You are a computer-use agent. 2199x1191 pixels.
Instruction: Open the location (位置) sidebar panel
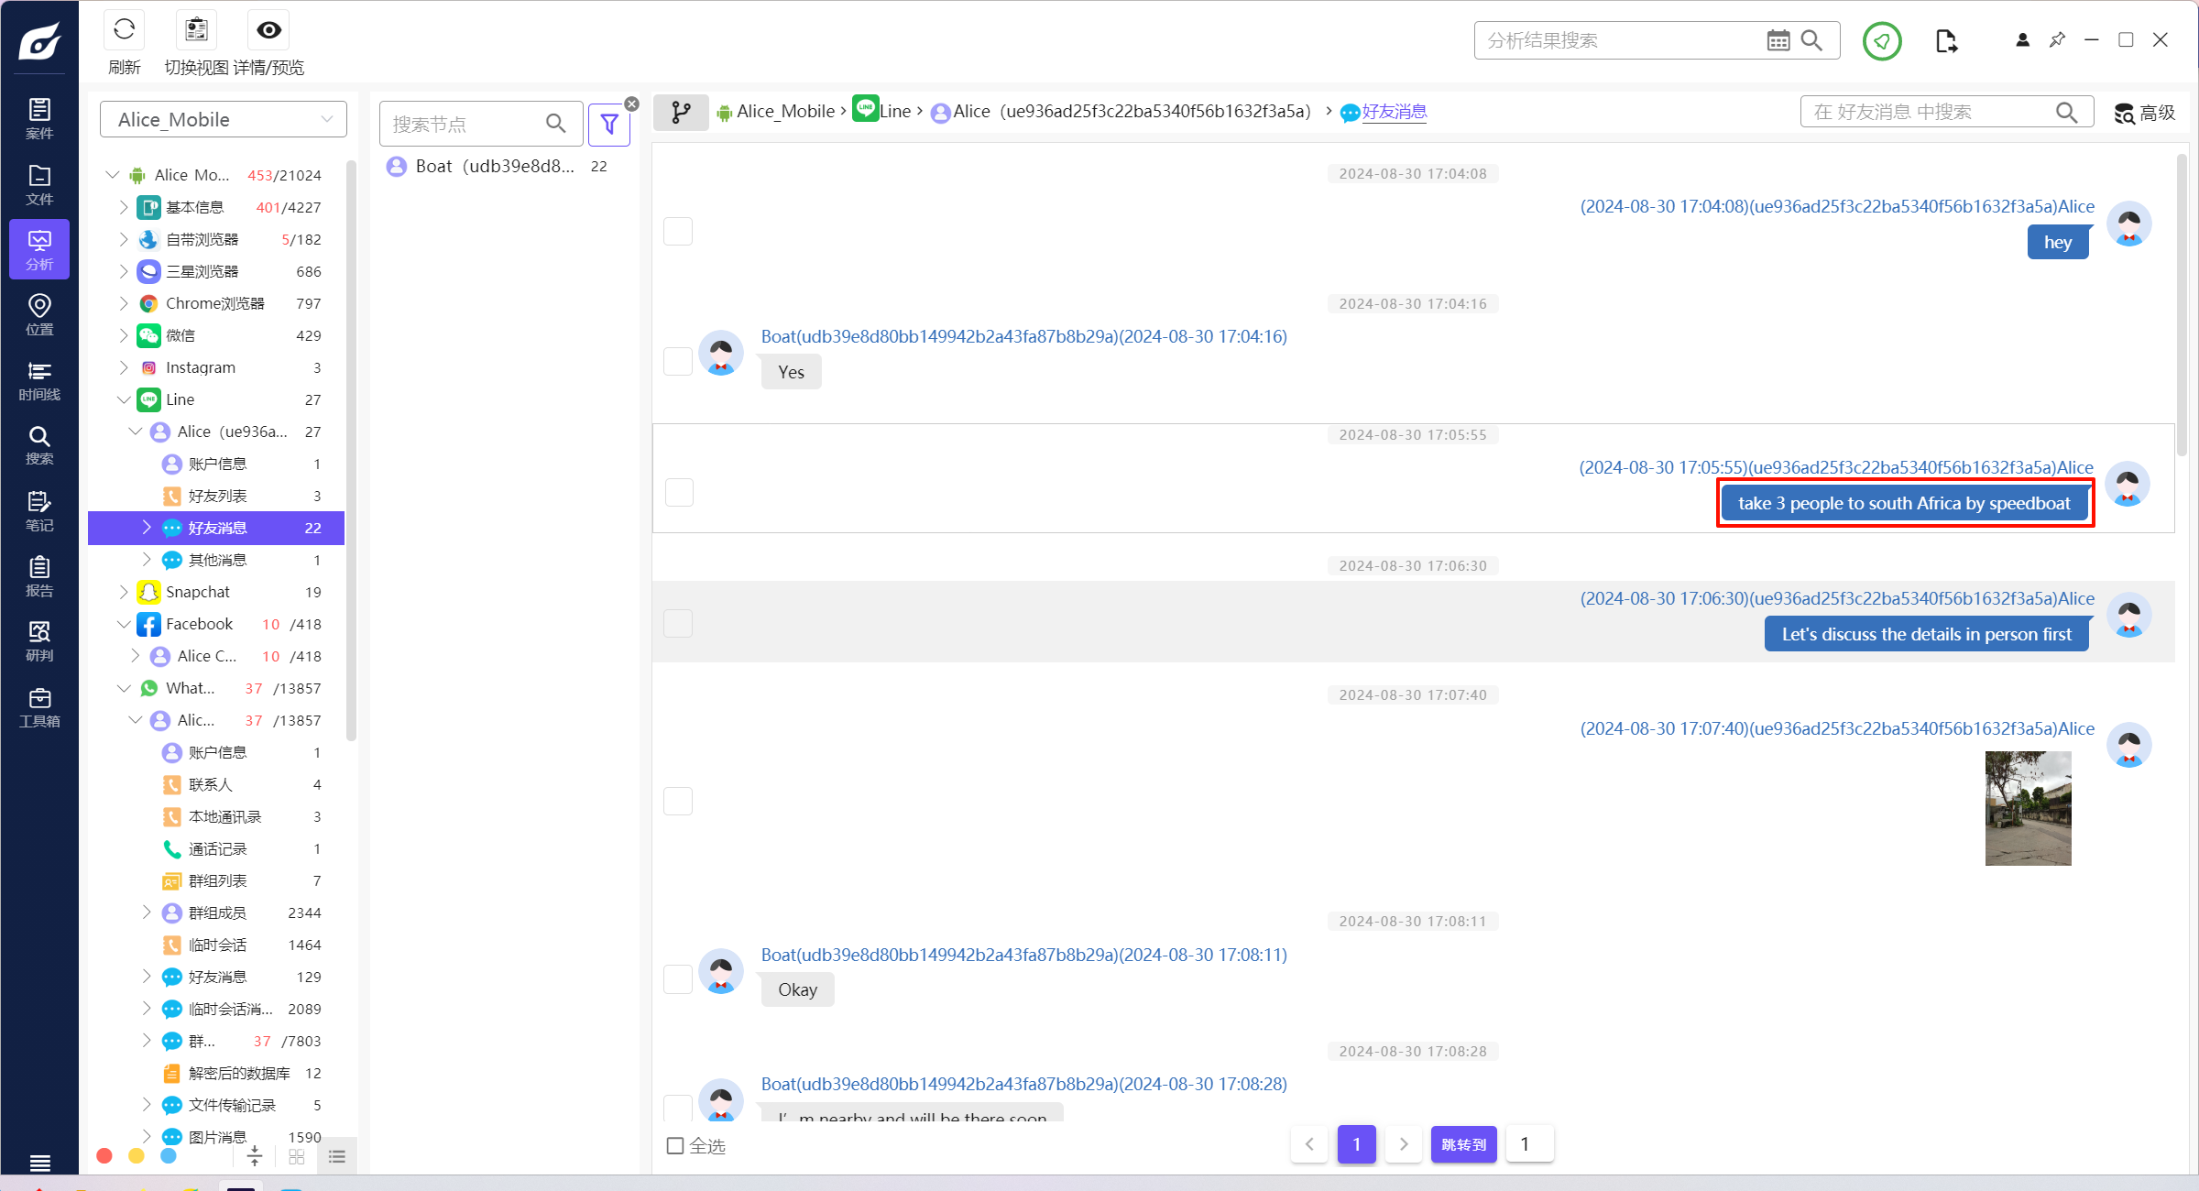(39, 313)
